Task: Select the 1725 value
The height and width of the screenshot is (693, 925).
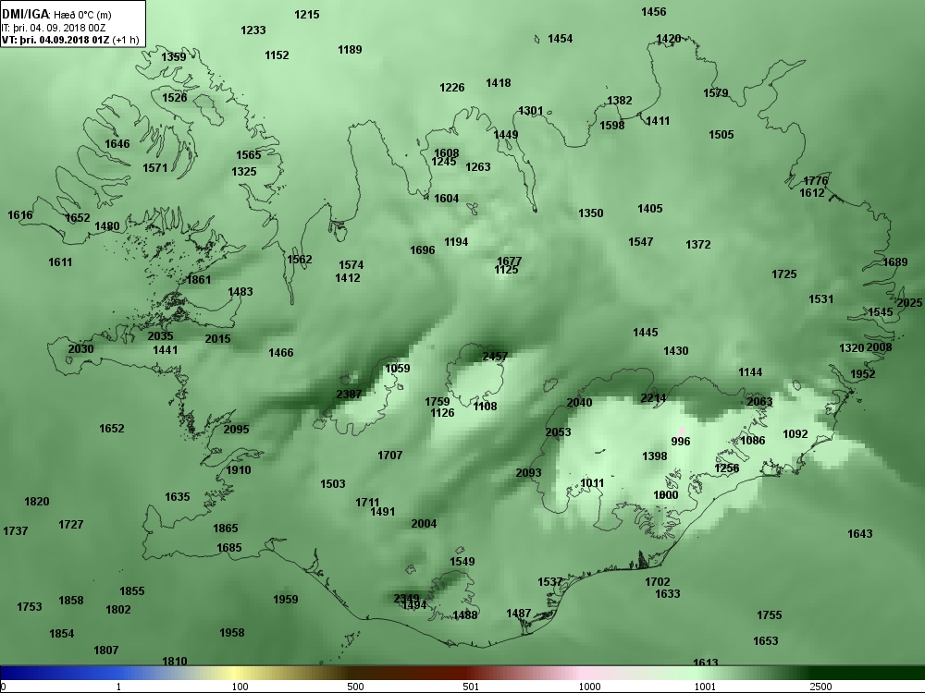Action: click(784, 274)
